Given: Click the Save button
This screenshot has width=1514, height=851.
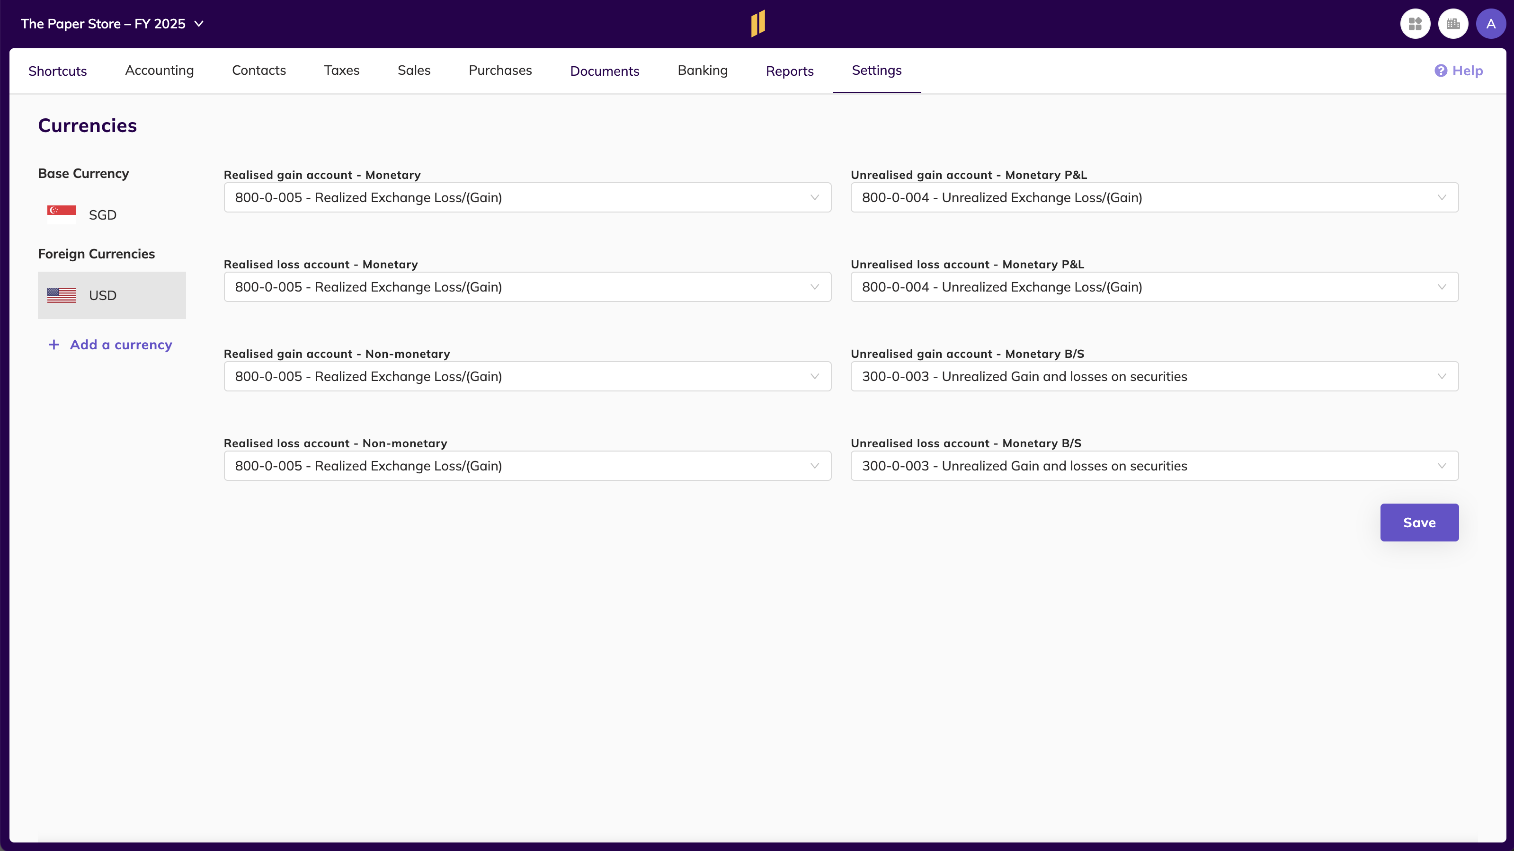Looking at the screenshot, I should 1419,523.
